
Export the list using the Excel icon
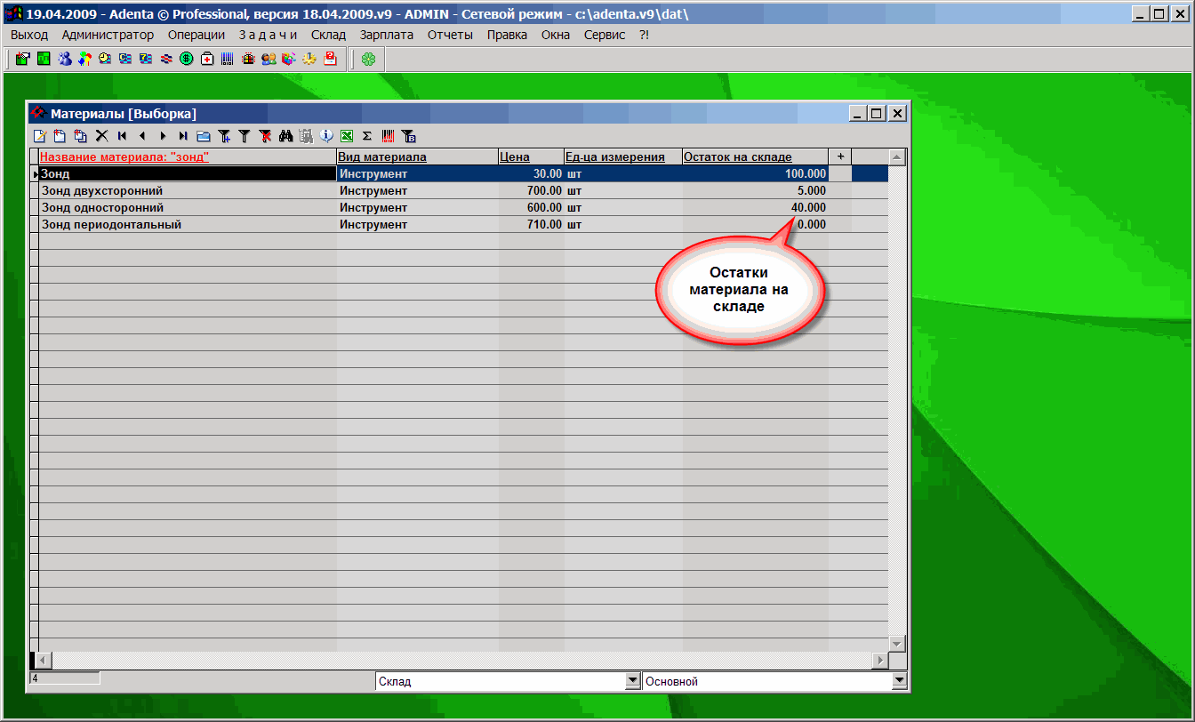point(347,136)
